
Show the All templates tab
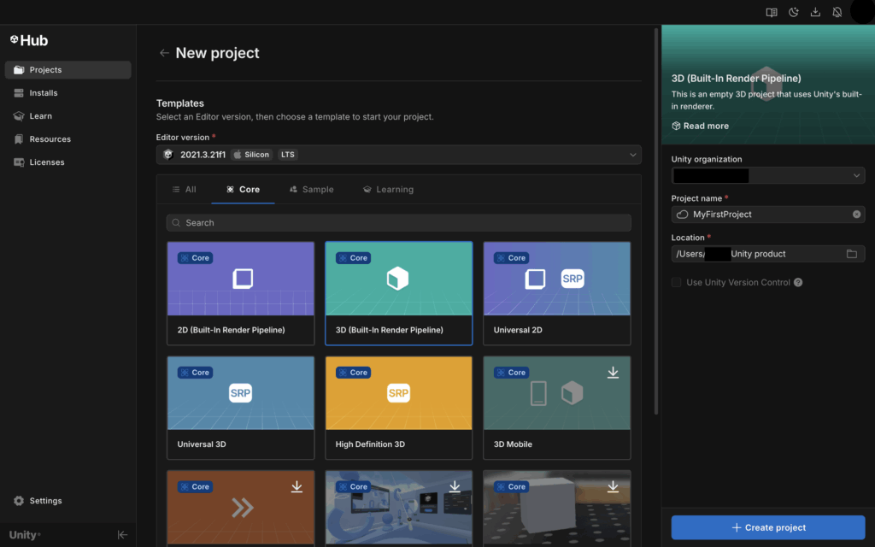(184, 190)
